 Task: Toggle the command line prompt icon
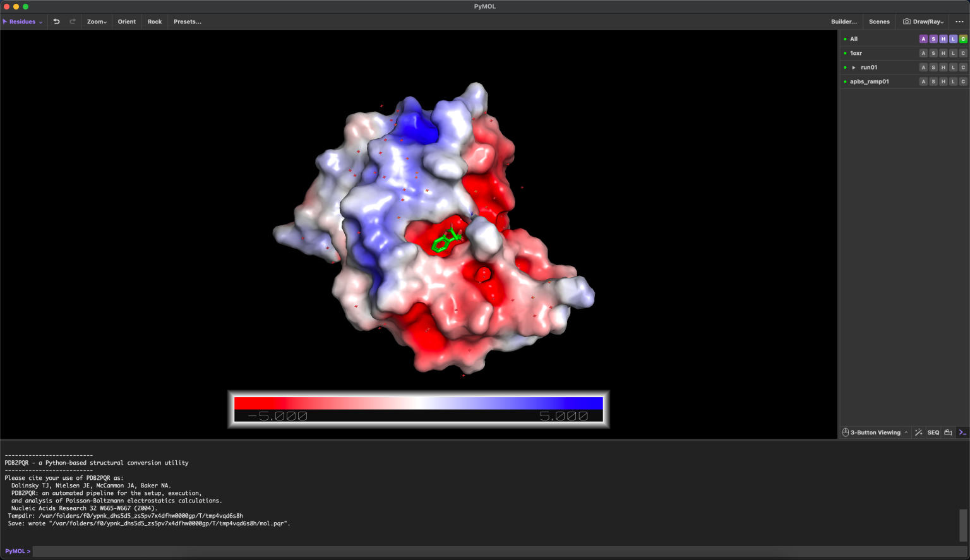click(x=962, y=432)
